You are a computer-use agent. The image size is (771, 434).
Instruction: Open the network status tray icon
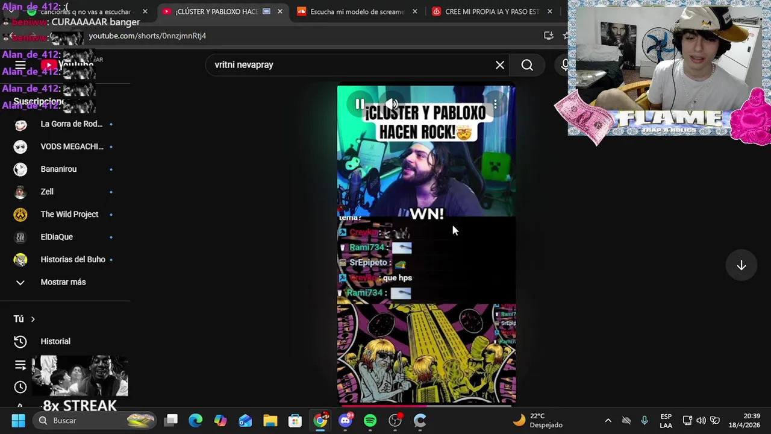pos(687,421)
